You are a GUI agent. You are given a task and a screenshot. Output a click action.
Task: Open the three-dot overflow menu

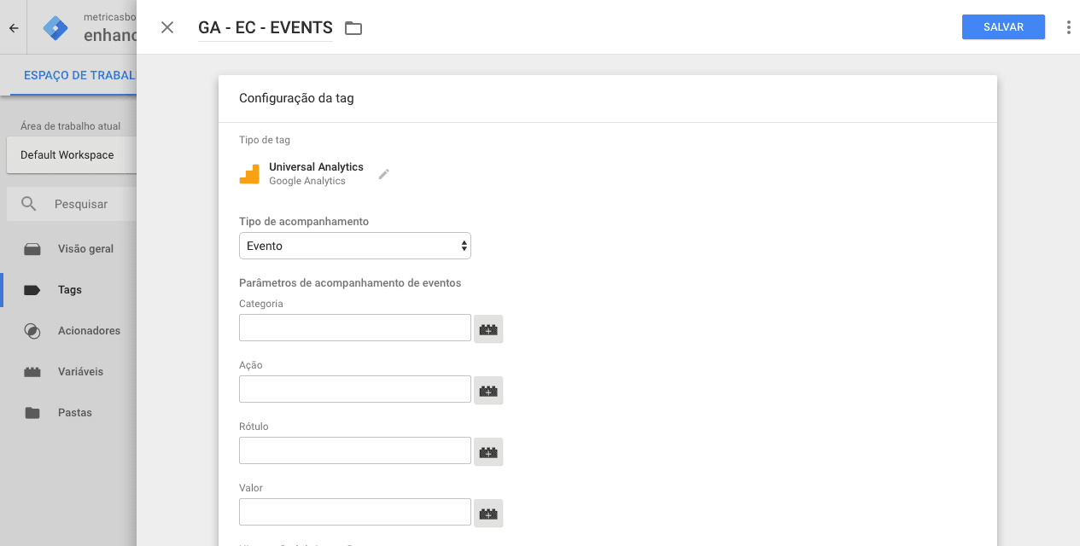coord(1068,26)
